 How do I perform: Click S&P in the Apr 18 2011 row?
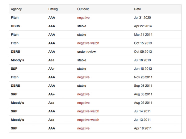point(14,128)
